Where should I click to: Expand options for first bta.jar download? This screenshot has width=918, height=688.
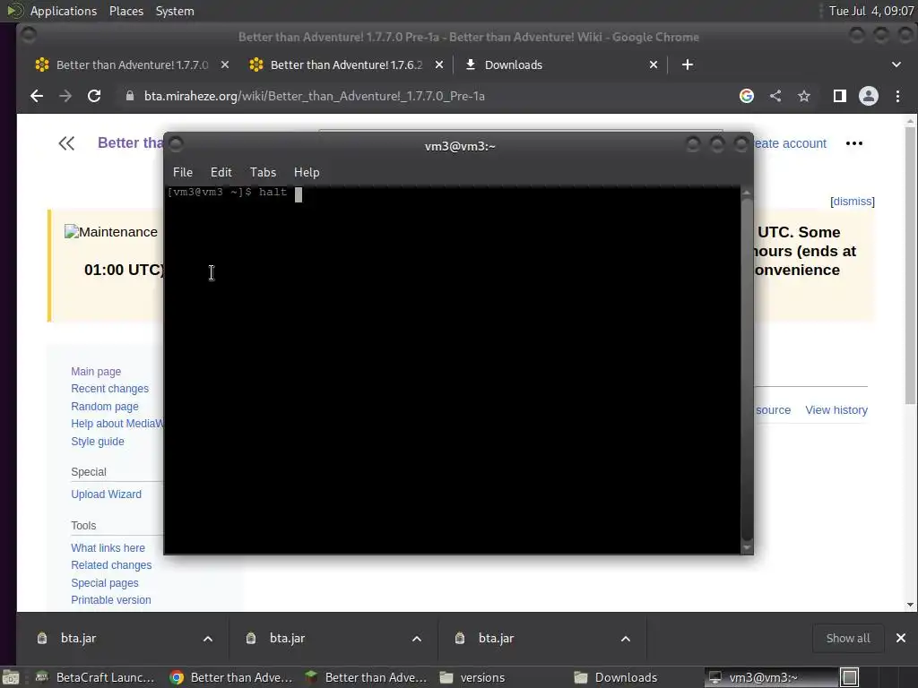click(x=208, y=638)
